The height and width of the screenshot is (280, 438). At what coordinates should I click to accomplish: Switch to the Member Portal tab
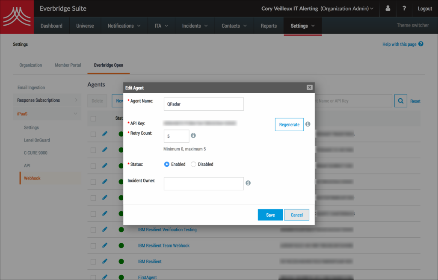(68, 65)
